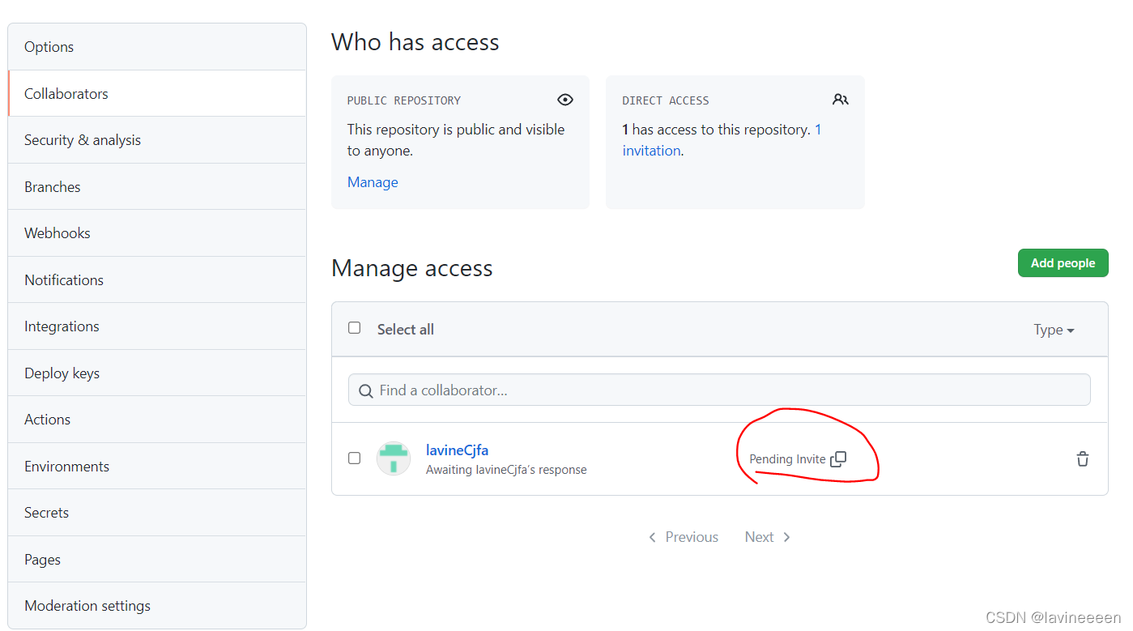Go to the Previous page
This screenshot has height=631, width=1133.
coord(684,537)
